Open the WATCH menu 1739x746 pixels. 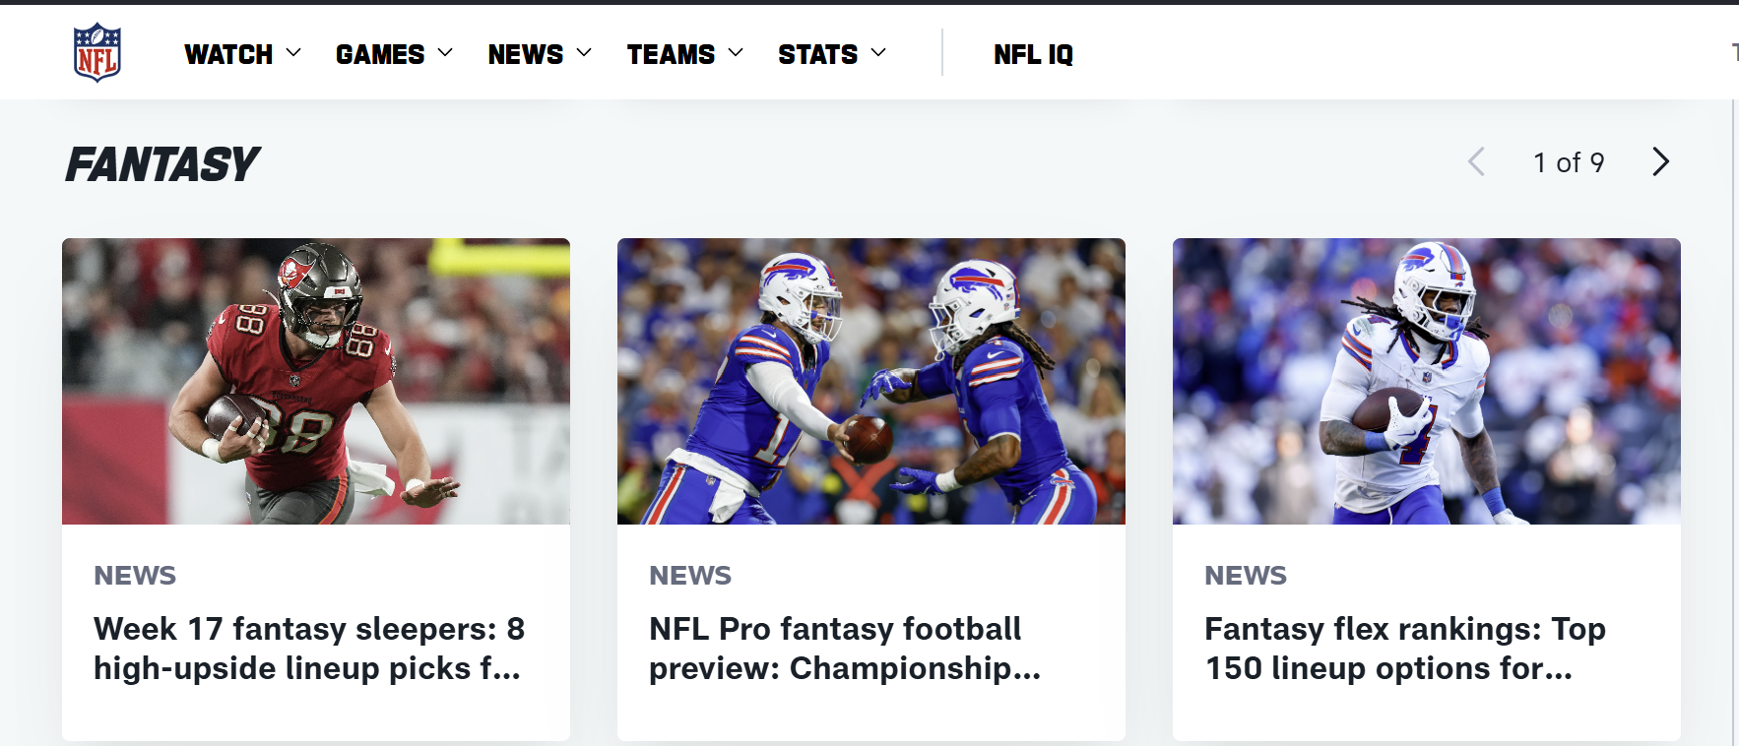228,54
